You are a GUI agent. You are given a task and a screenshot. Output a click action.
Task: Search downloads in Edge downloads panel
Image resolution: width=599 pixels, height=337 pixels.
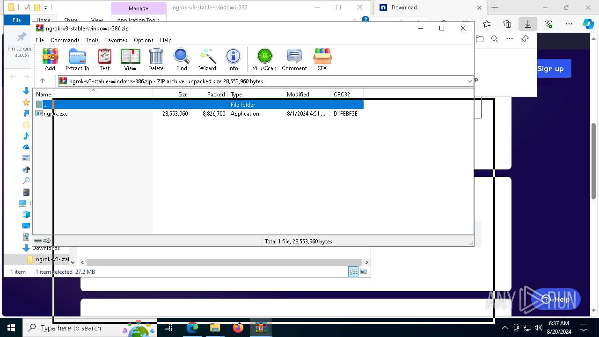(x=495, y=39)
